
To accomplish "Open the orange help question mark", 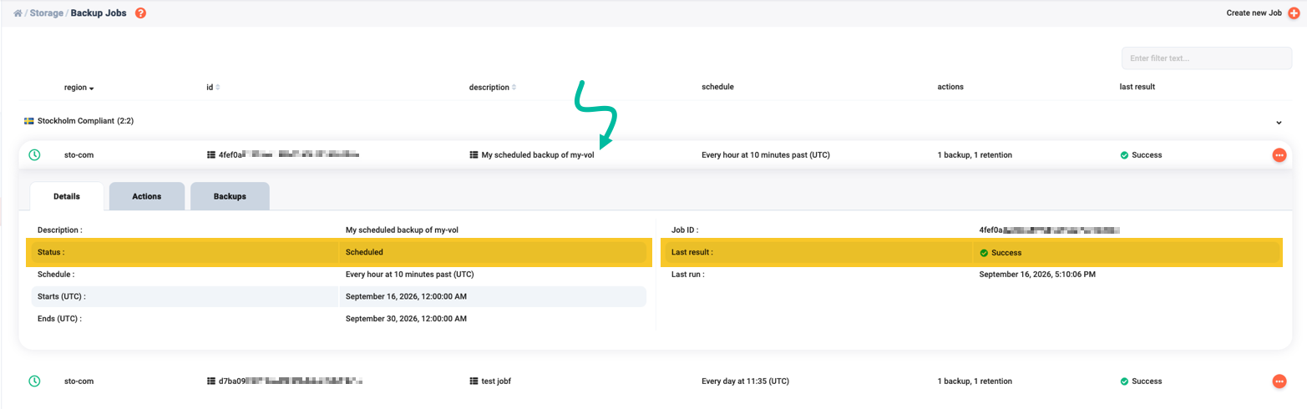I will tap(140, 13).
